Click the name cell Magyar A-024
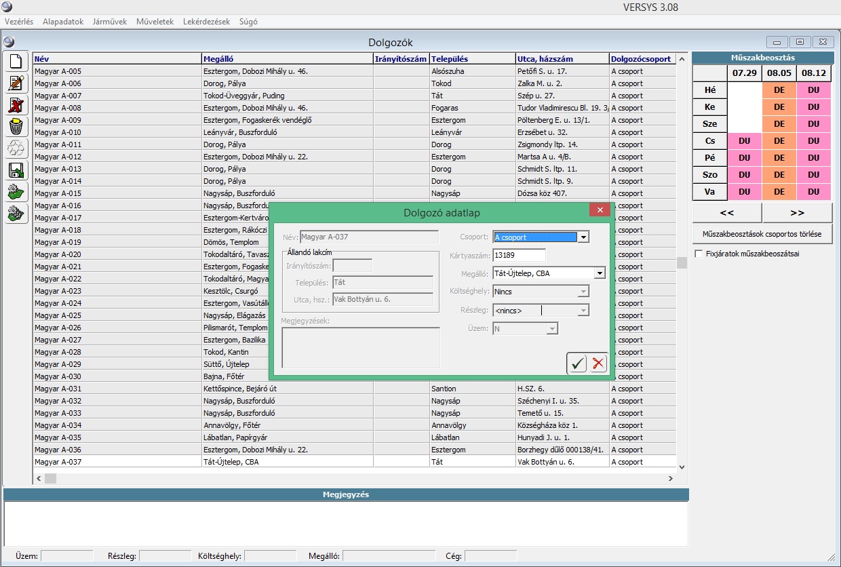 [x=117, y=303]
